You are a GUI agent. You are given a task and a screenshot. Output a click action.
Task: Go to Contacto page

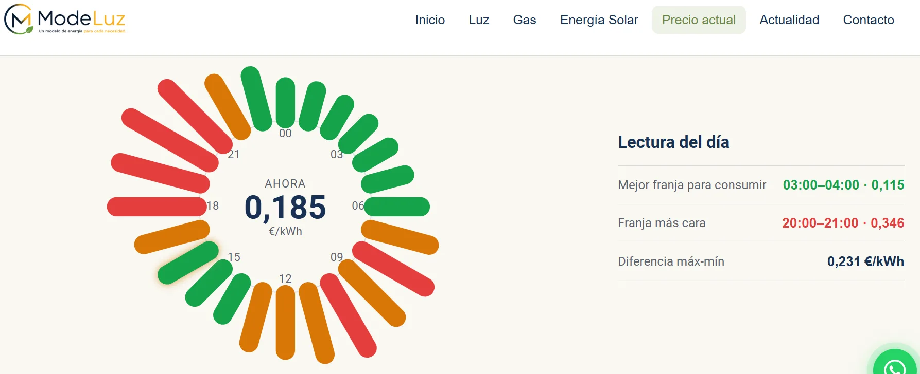pyautogui.click(x=869, y=20)
